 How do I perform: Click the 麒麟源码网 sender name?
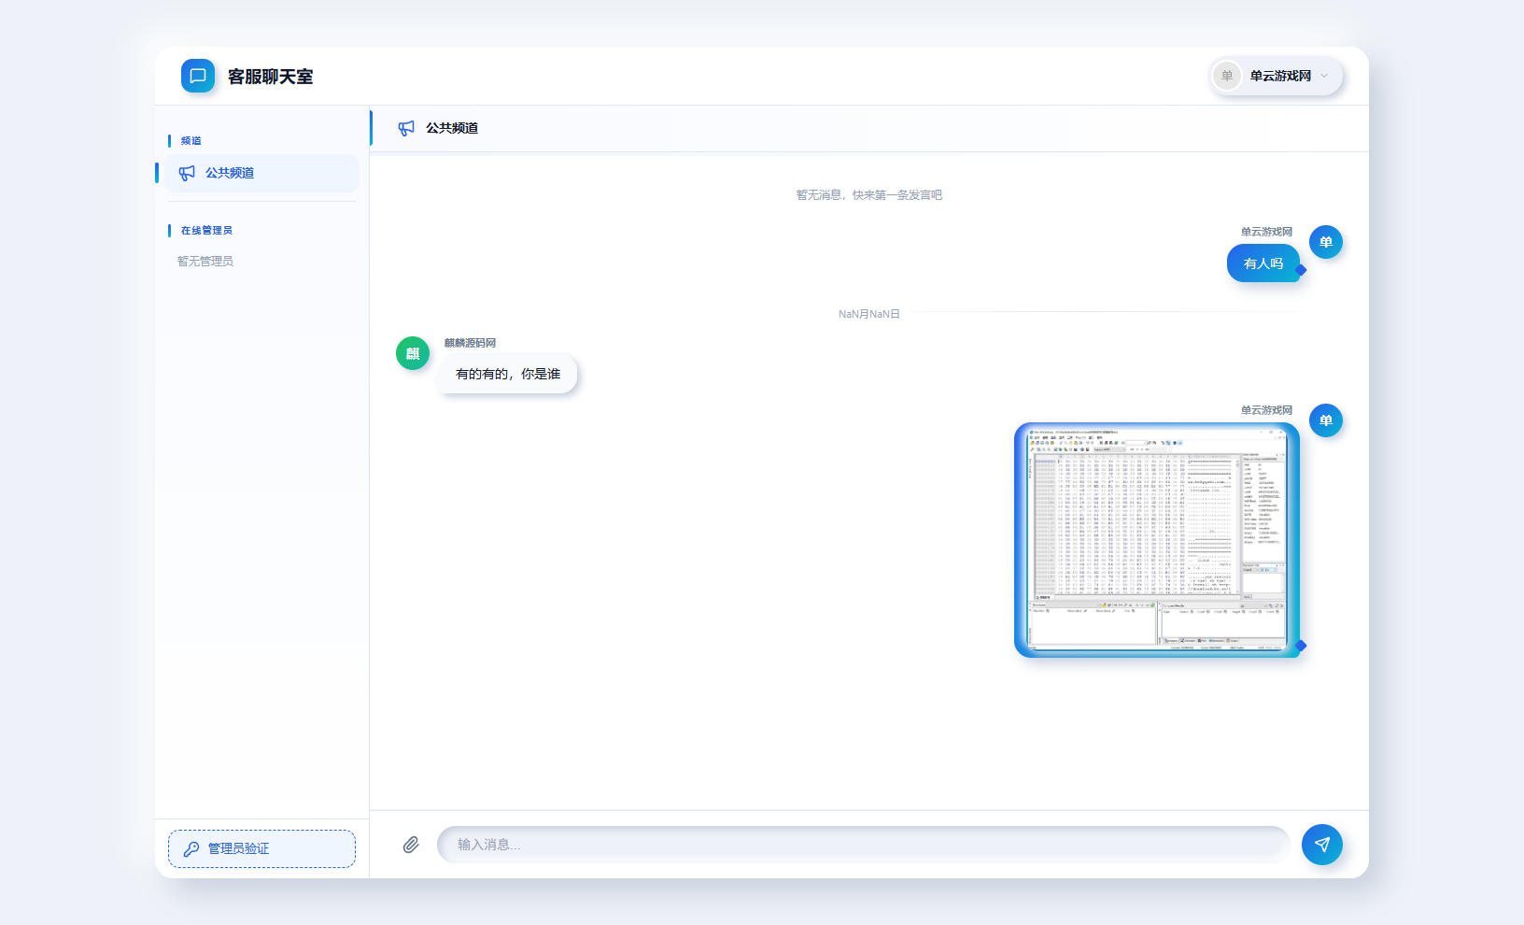tap(471, 343)
